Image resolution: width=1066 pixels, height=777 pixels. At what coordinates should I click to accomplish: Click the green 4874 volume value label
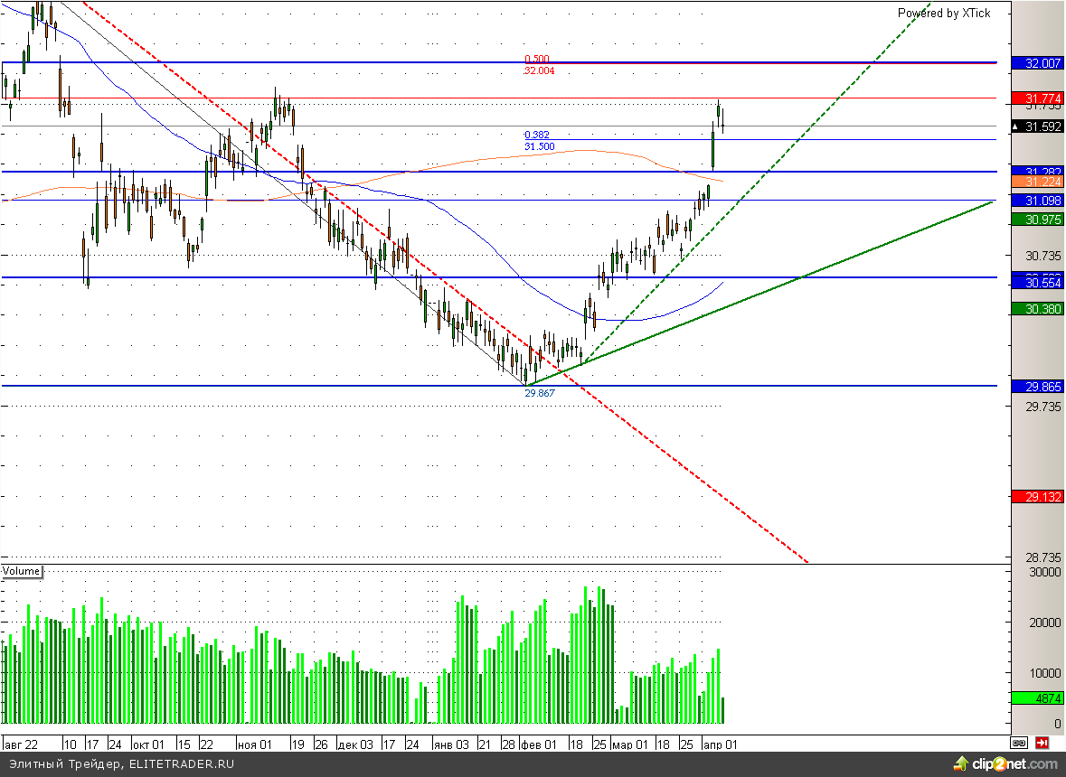click(1036, 698)
